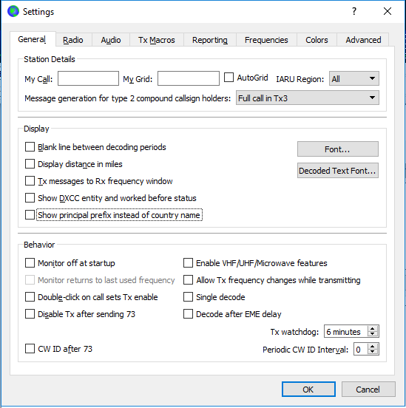
Task: Close the Settings dialog window
Action: click(388, 11)
